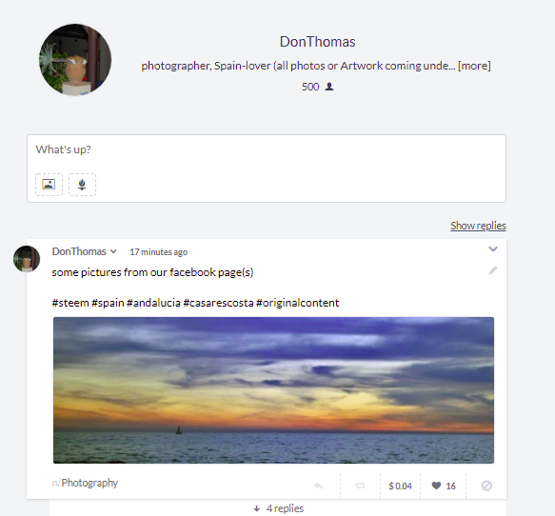Click the block/flag circle icon

pyautogui.click(x=486, y=486)
